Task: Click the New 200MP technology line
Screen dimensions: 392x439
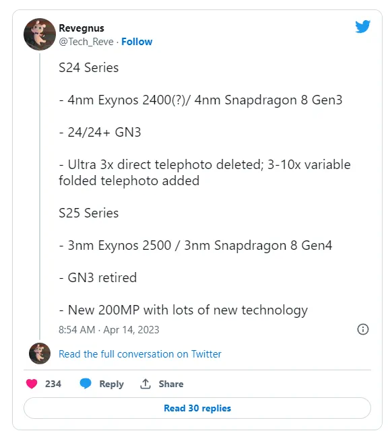Action: tap(183, 310)
